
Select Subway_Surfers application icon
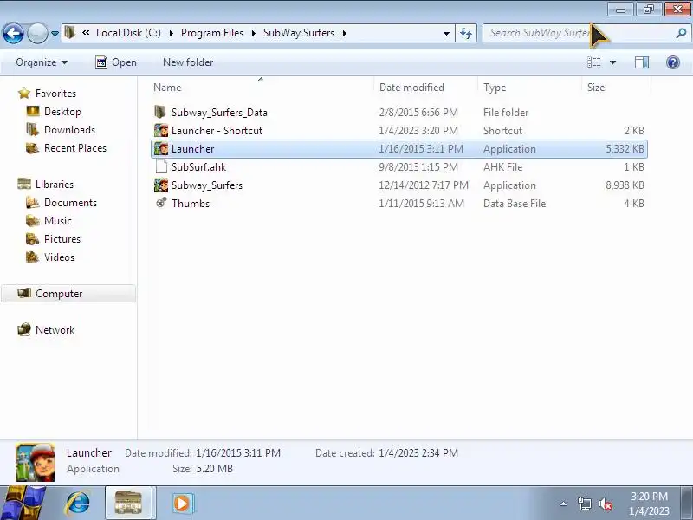(161, 185)
